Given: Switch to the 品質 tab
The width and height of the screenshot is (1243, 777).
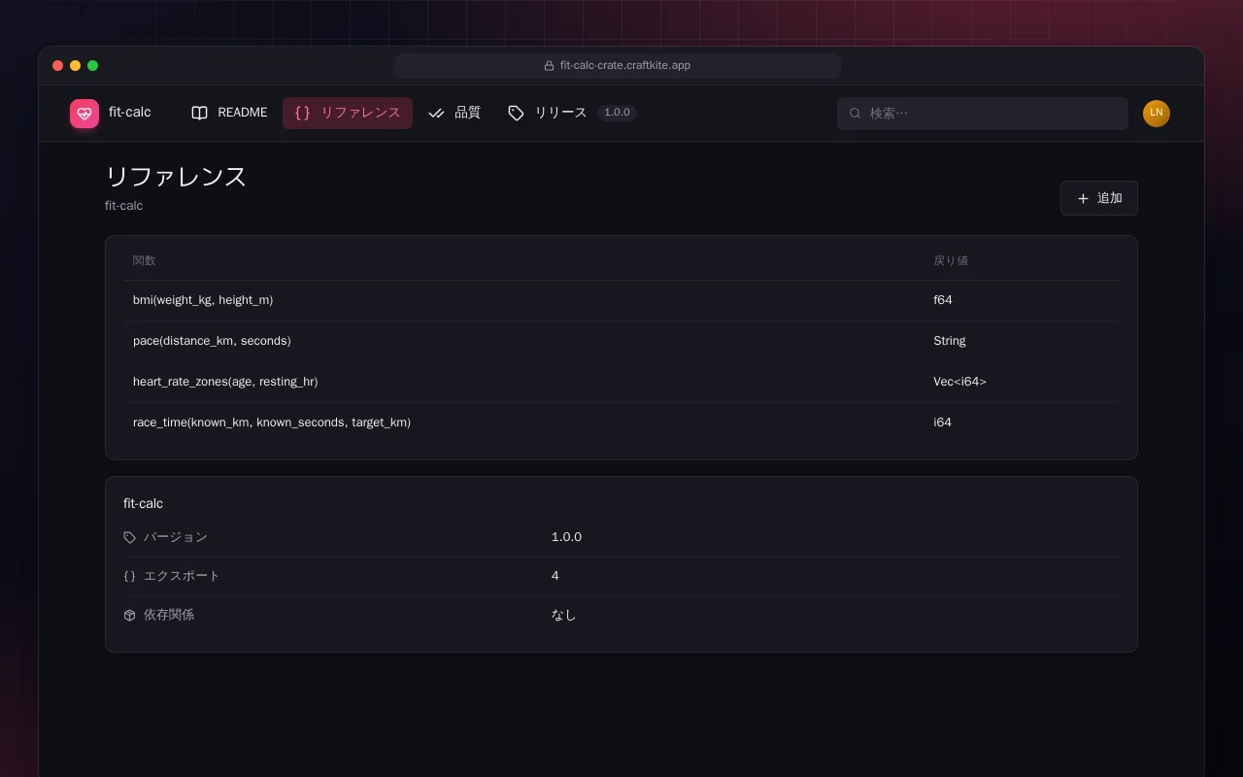Looking at the screenshot, I should tap(454, 113).
